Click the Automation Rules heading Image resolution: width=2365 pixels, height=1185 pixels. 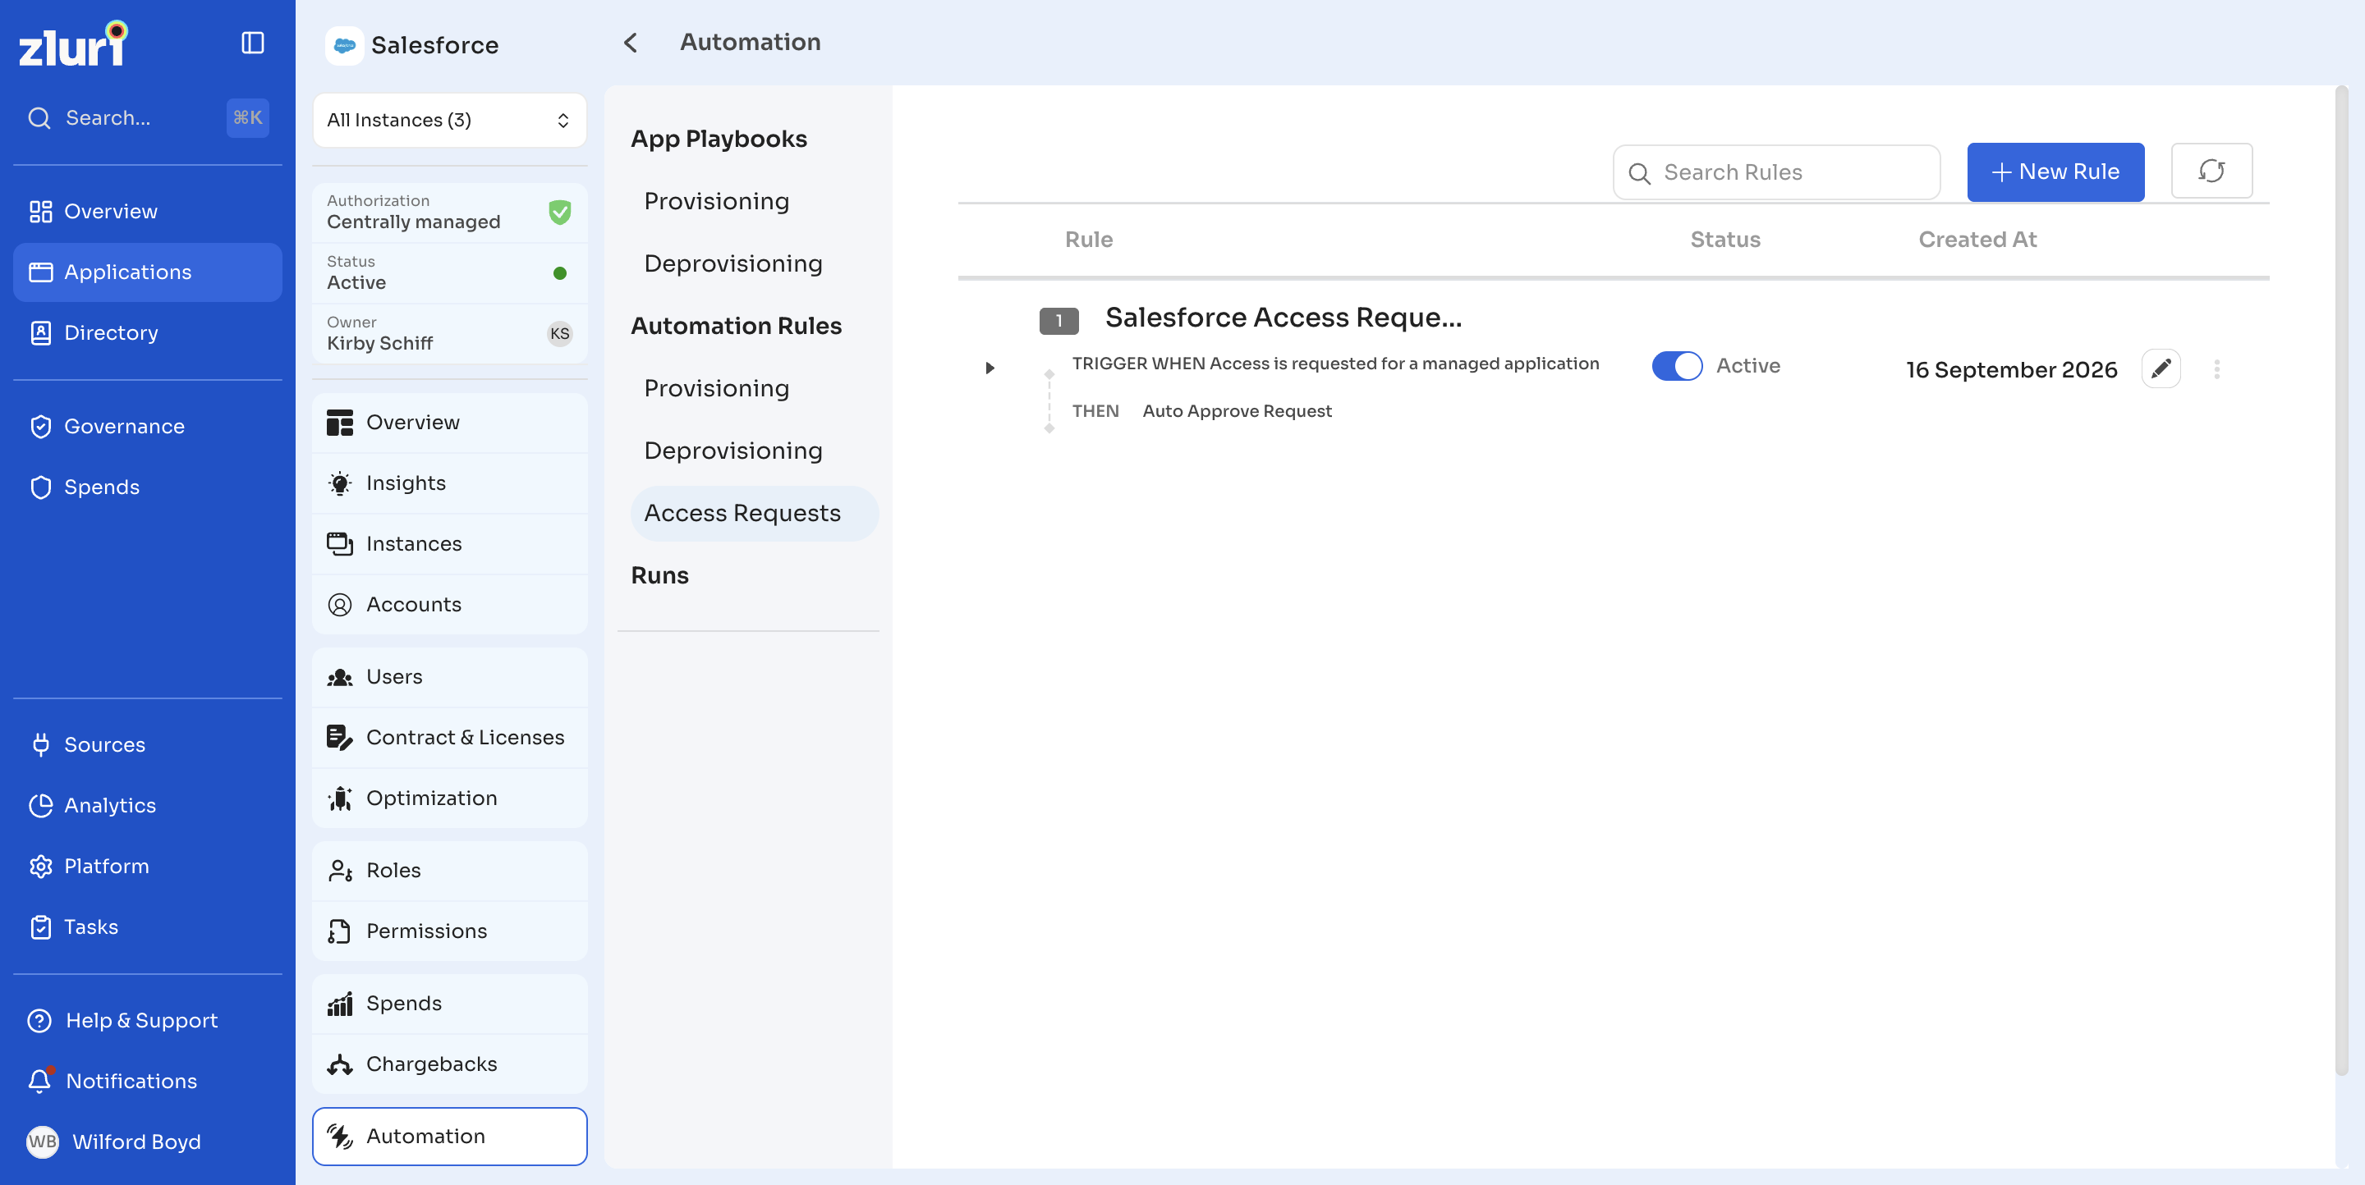737,326
